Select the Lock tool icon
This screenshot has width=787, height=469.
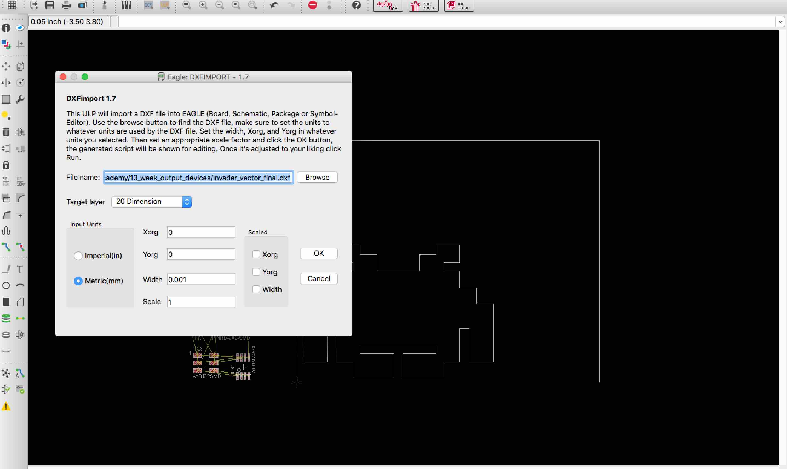[6, 165]
